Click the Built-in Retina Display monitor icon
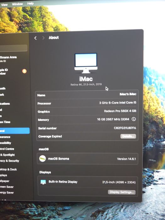 (43, 182)
